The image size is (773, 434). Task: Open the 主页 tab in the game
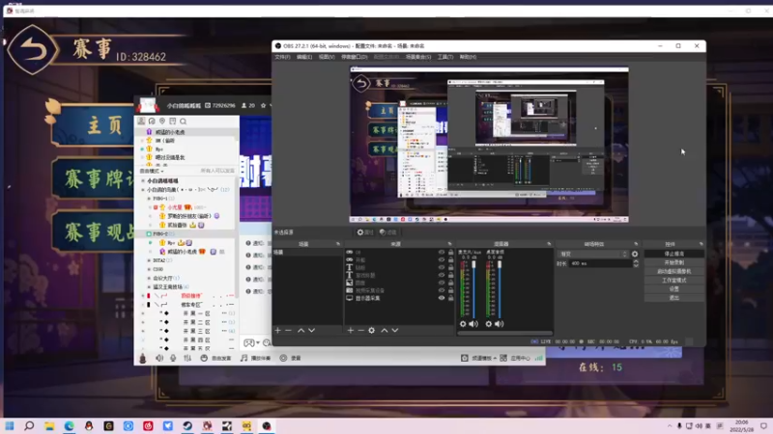tap(94, 125)
